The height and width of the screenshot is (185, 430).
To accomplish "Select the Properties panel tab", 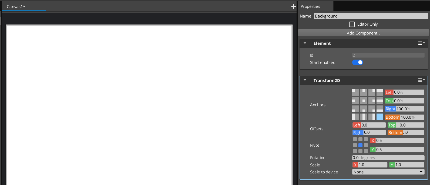I will pyautogui.click(x=315, y=6).
